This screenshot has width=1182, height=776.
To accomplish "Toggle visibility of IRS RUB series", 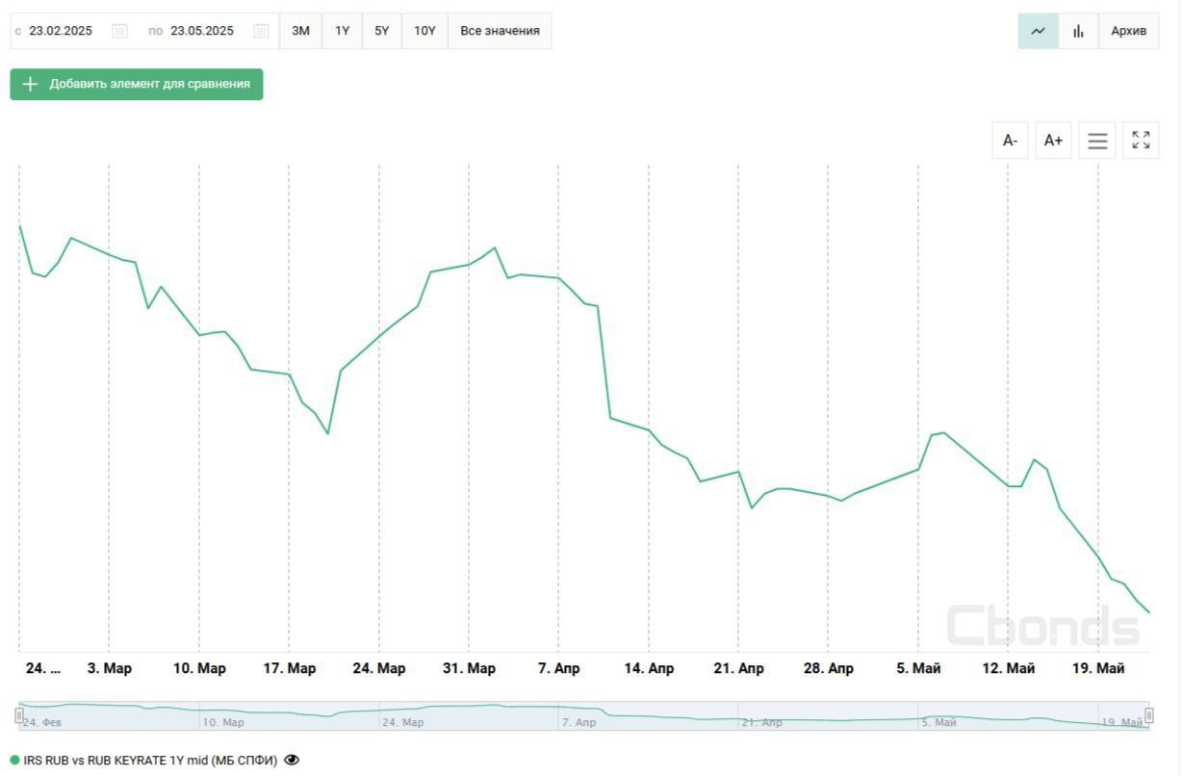I will pyautogui.click(x=292, y=761).
